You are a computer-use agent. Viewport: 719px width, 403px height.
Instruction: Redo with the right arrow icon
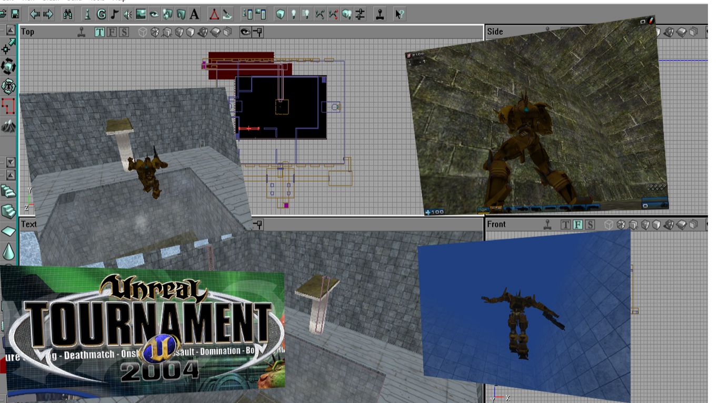point(48,14)
